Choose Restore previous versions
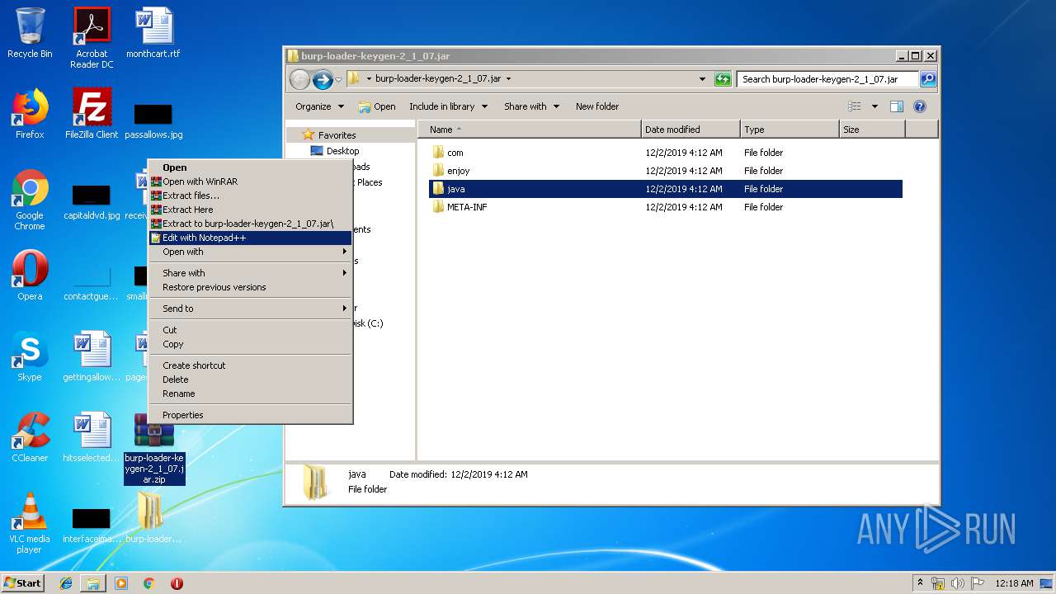Image resolution: width=1056 pixels, height=594 pixels. (x=251, y=287)
